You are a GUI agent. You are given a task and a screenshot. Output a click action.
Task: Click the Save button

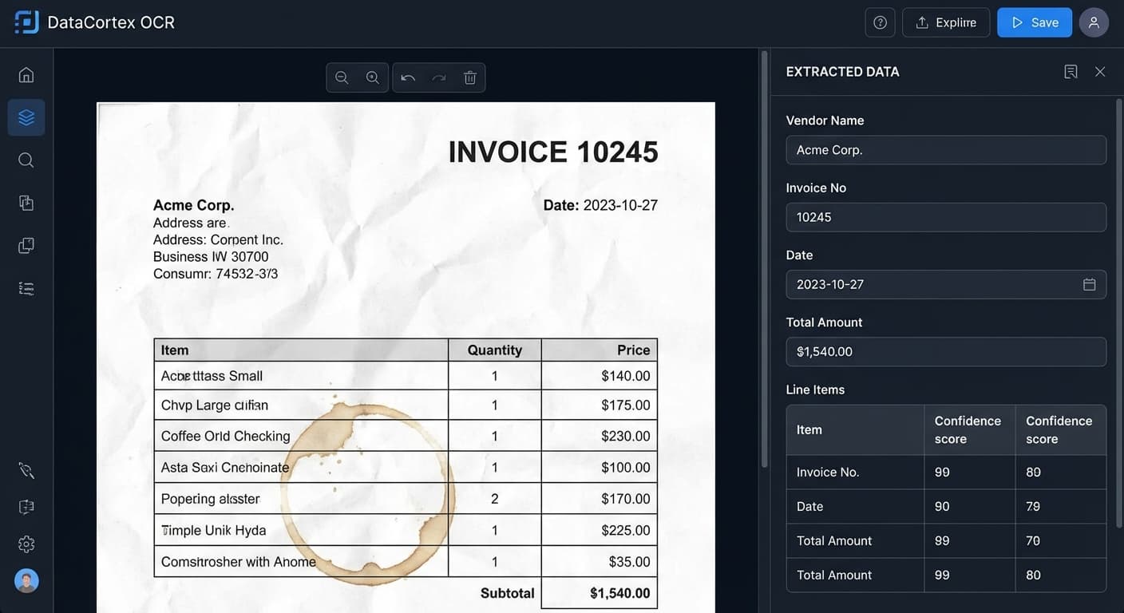point(1035,22)
